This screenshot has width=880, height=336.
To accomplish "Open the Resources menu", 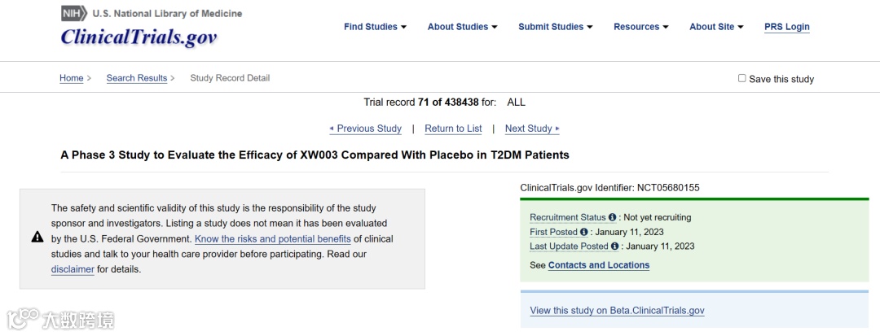I will coord(640,27).
